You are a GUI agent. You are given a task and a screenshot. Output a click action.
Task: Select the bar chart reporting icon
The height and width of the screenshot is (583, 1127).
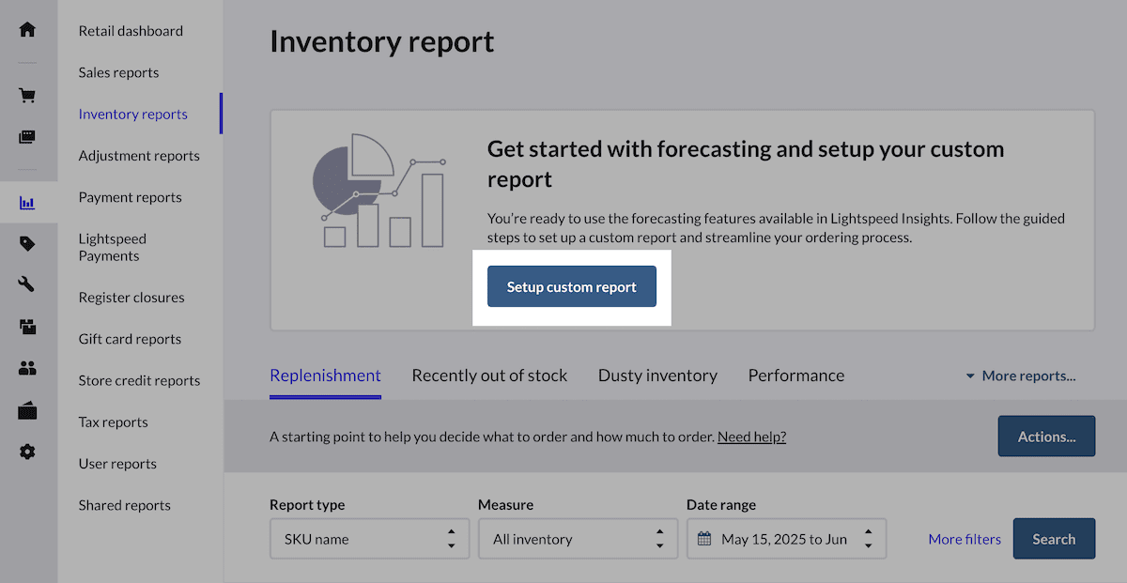(x=27, y=202)
